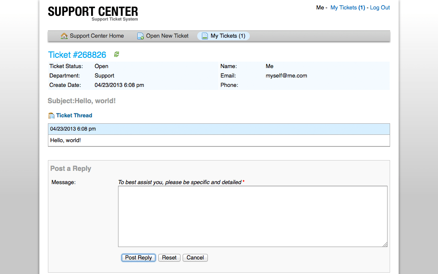This screenshot has height=274, width=438.
Task: Click the new ticket document icon
Action: point(140,36)
